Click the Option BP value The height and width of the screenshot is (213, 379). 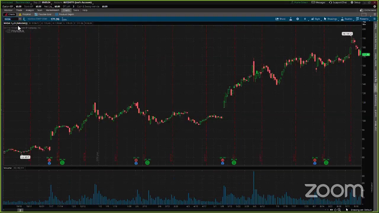(x=18, y=7)
